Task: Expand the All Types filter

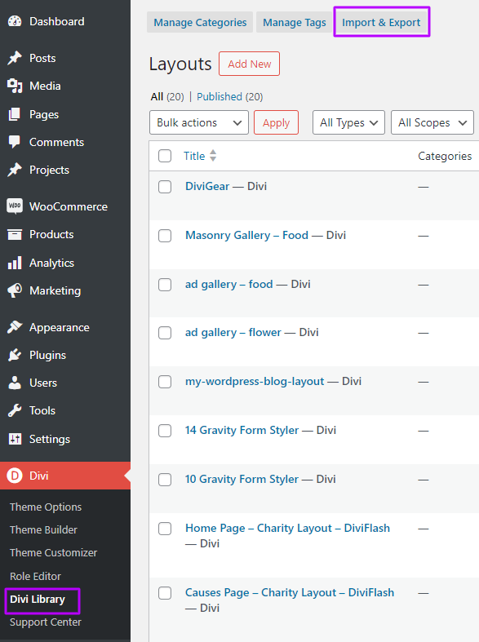Action: tap(348, 122)
